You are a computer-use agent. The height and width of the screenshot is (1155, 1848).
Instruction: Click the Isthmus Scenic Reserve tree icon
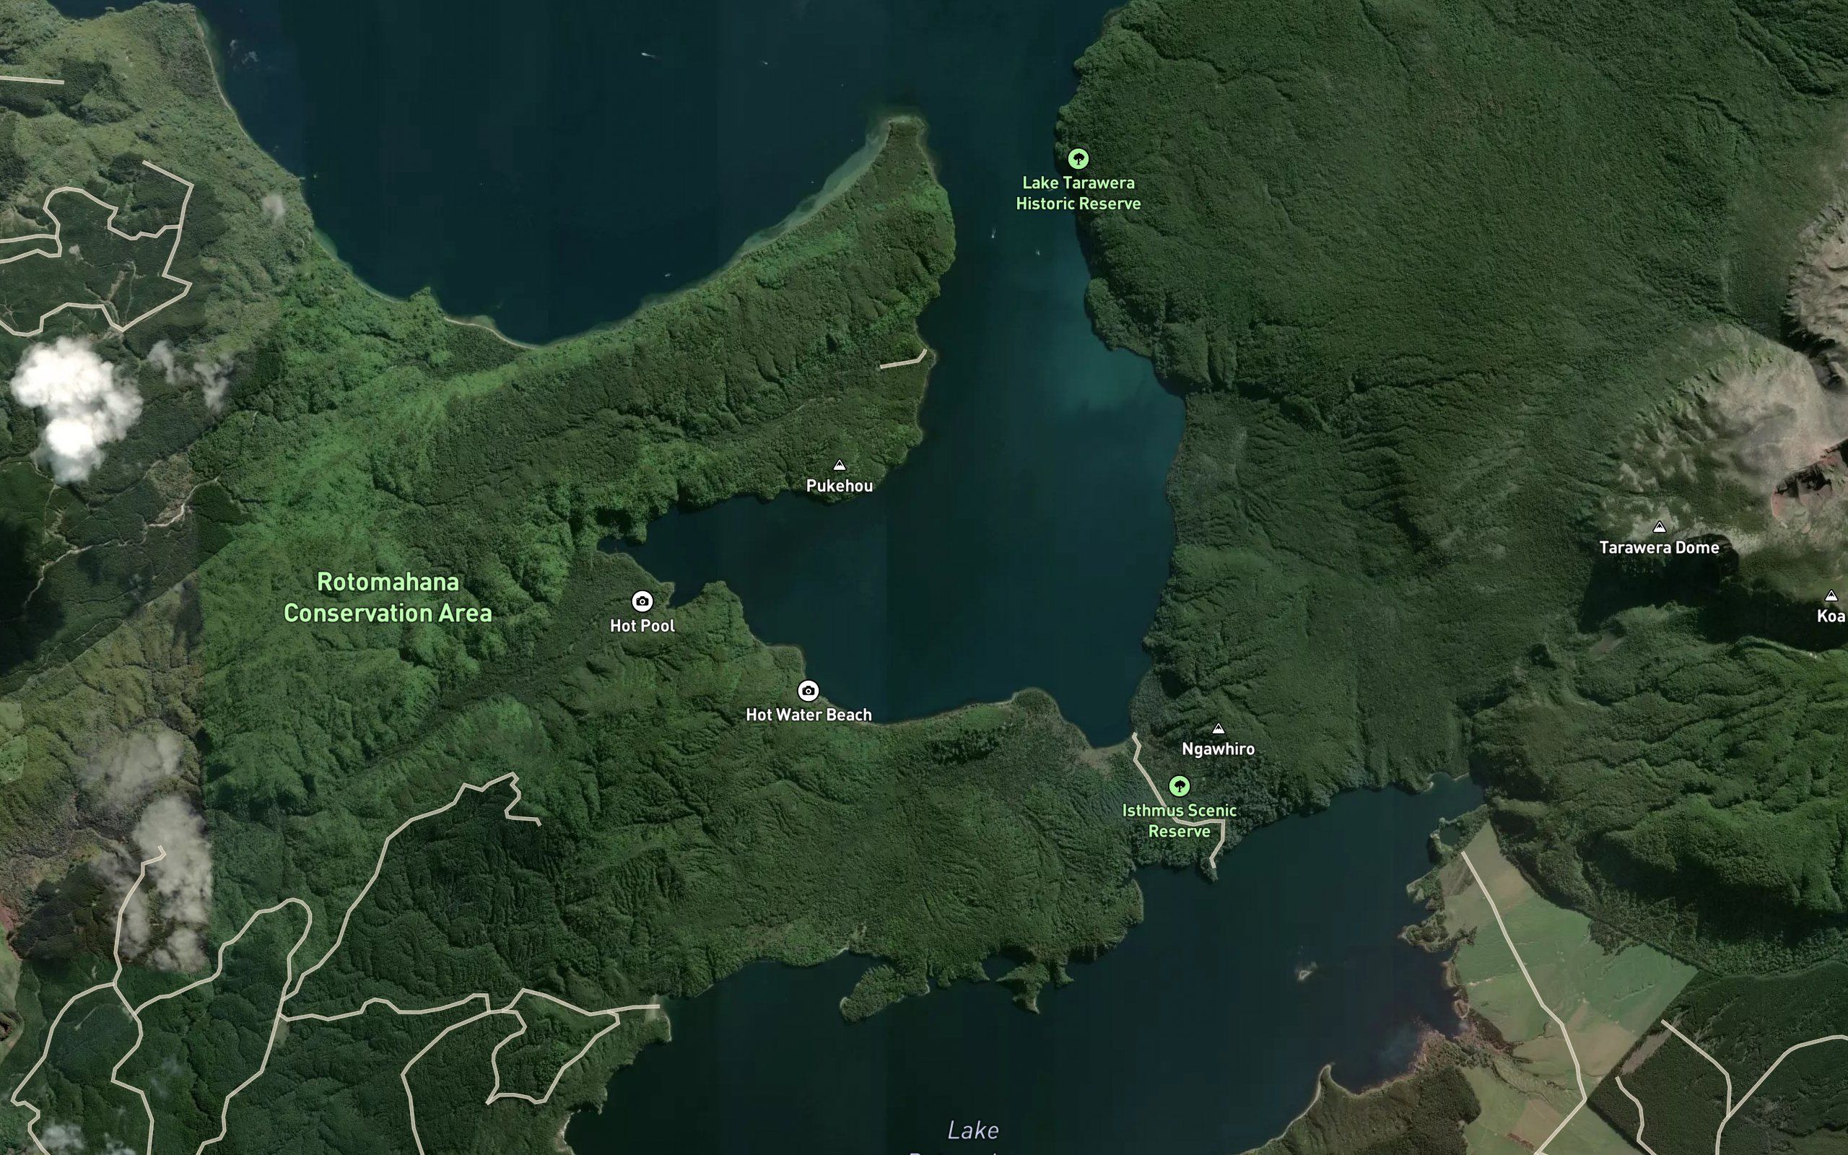point(1179,786)
